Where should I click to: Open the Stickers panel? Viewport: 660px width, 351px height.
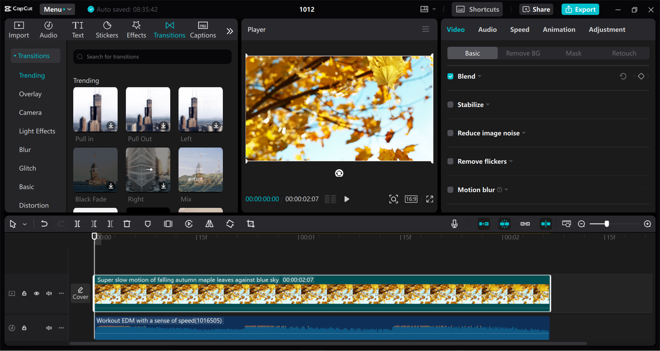(x=107, y=30)
